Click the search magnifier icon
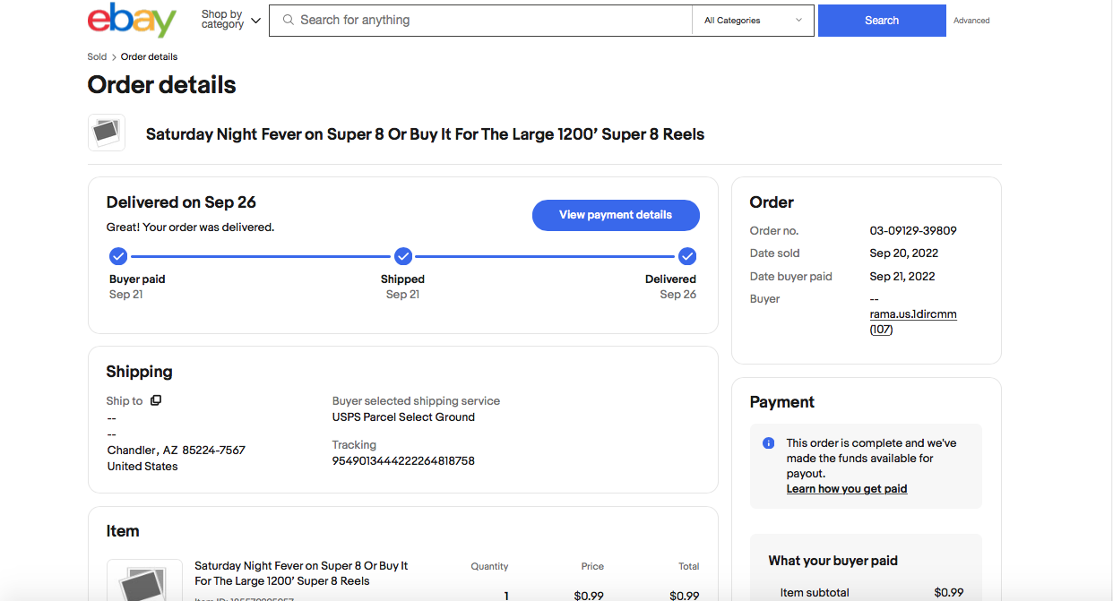The image size is (1113, 601). (x=289, y=20)
